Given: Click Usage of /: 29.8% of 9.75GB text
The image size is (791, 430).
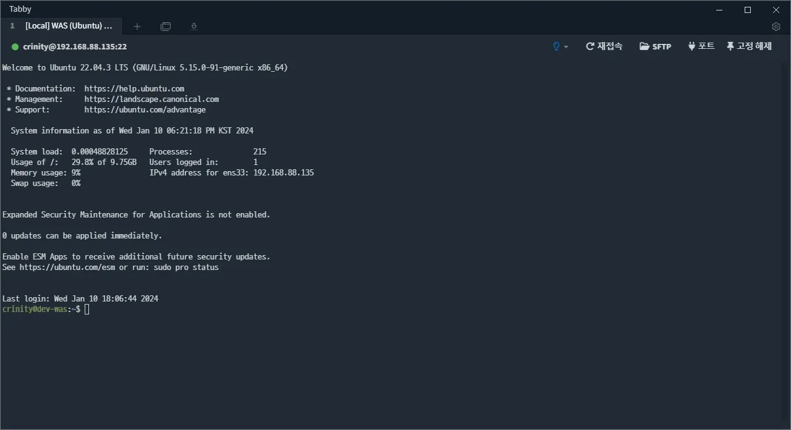Looking at the screenshot, I should coord(74,162).
